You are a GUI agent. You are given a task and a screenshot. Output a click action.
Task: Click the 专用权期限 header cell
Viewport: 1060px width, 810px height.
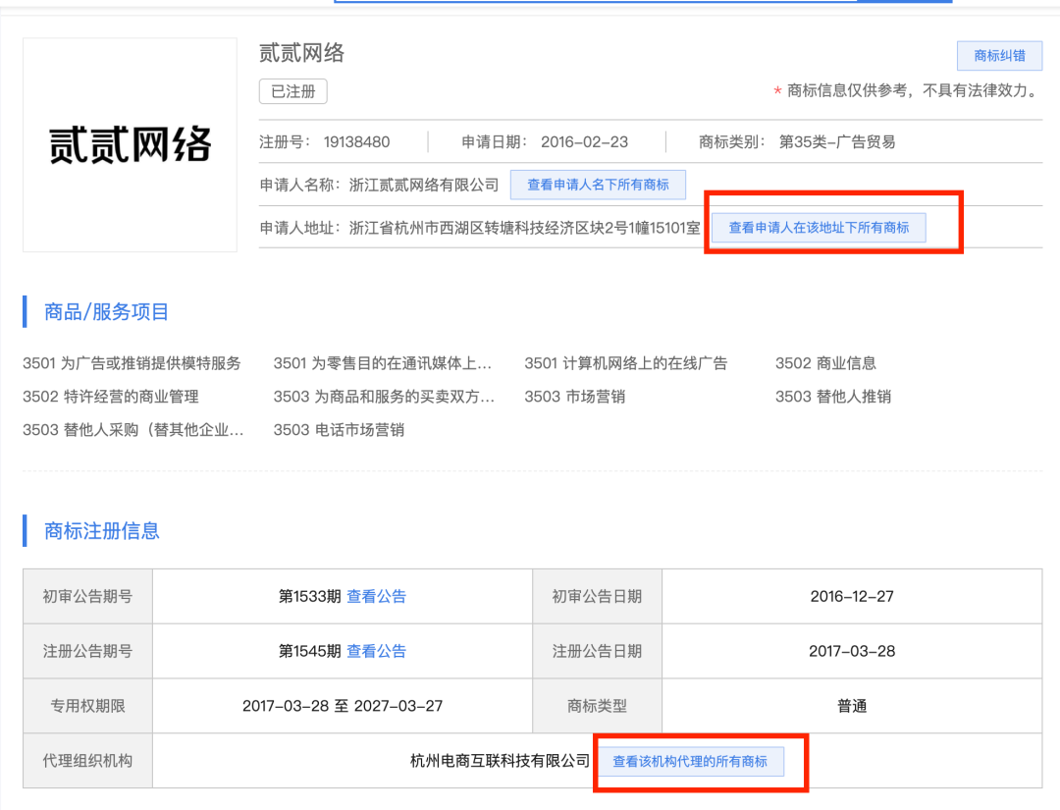pos(88,706)
